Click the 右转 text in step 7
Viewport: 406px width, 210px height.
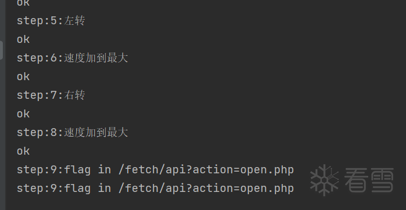(x=75, y=95)
